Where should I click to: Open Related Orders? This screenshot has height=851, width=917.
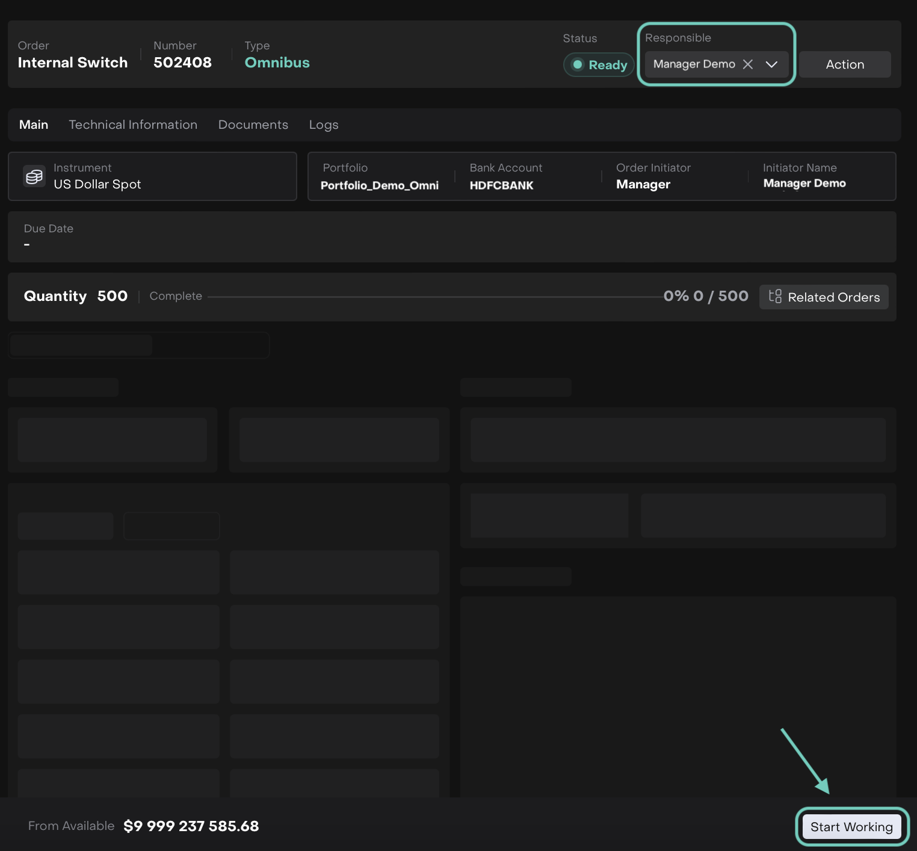click(824, 297)
